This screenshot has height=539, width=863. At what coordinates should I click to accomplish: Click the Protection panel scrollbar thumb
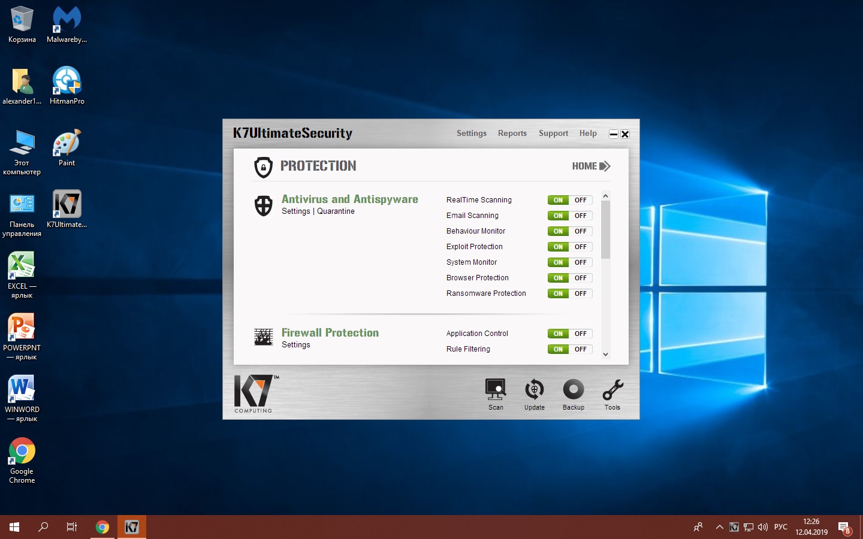click(x=605, y=230)
